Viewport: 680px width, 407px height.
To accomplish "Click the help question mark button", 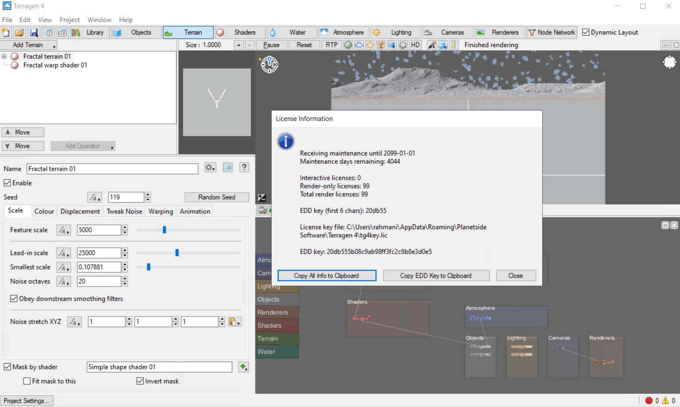I will [x=244, y=168].
